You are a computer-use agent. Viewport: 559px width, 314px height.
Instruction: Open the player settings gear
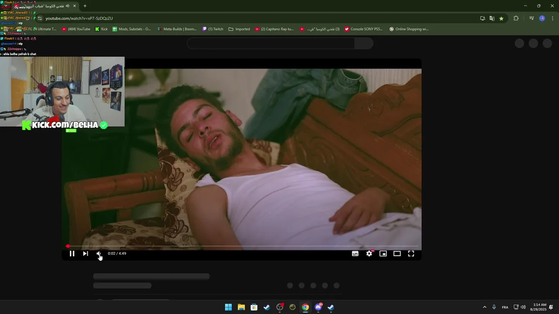369,253
